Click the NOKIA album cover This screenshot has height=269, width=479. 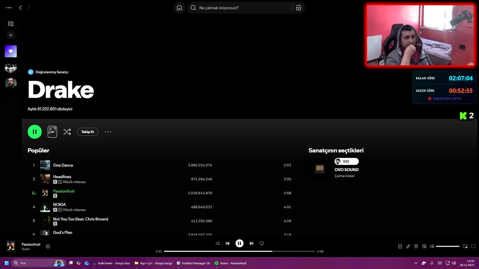tap(45, 207)
